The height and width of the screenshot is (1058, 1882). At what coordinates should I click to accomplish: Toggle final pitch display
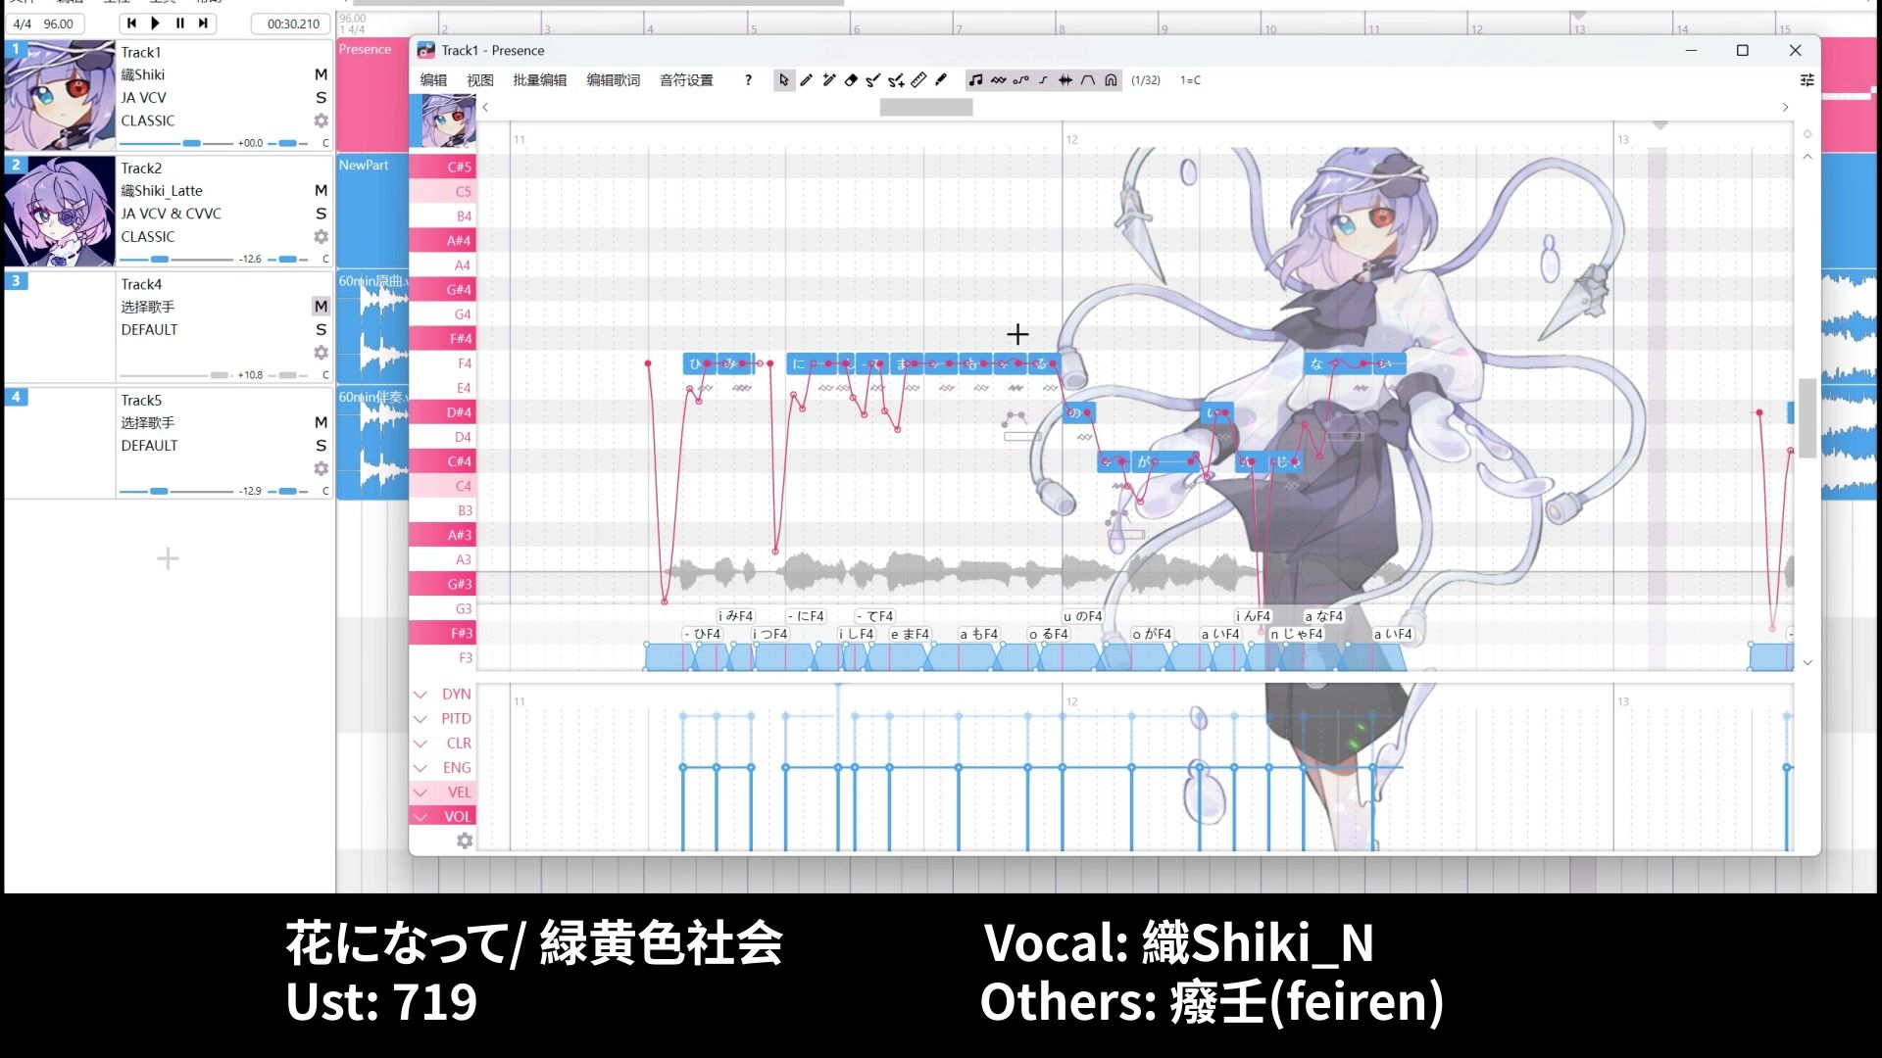tap(1043, 80)
